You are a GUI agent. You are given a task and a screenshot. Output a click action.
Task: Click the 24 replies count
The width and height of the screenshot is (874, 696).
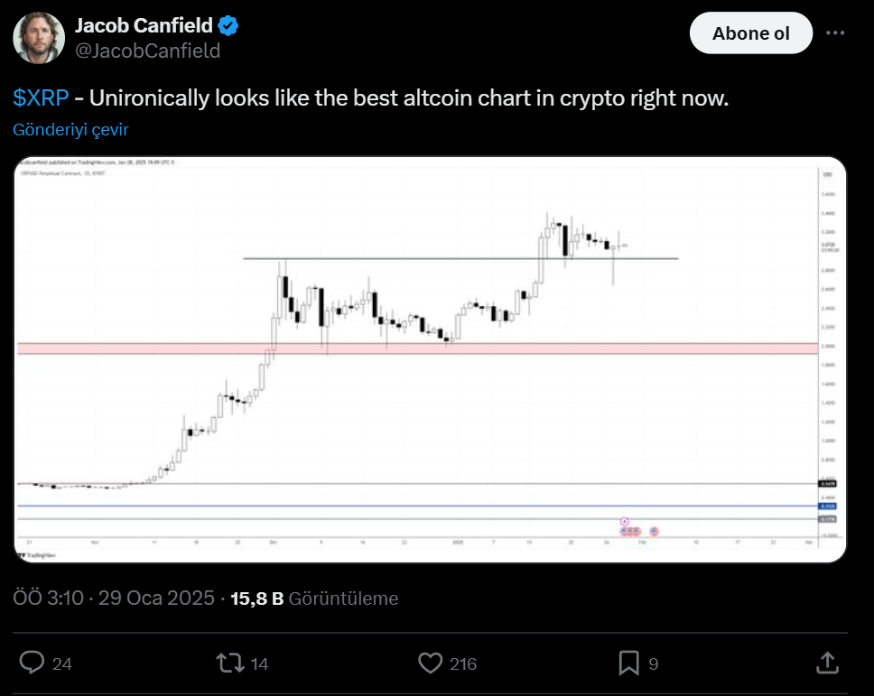tap(61, 664)
